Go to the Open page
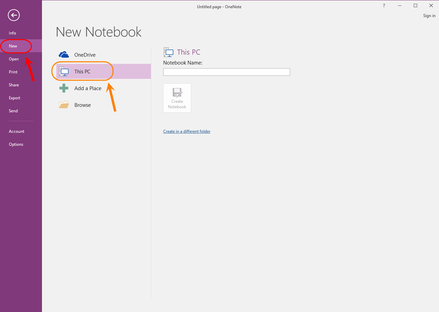The image size is (439, 312). coord(21,59)
